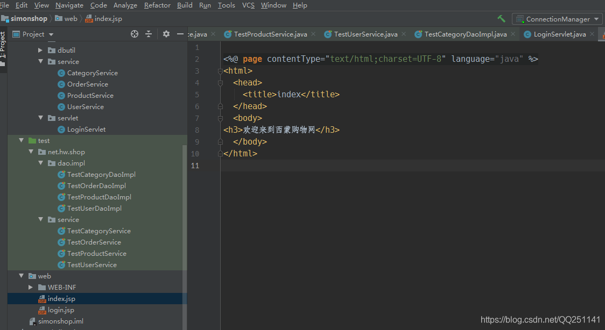The image size is (605, 330).
Task: Switch to TestUserService.java tab
Action: tap(365, 34)
